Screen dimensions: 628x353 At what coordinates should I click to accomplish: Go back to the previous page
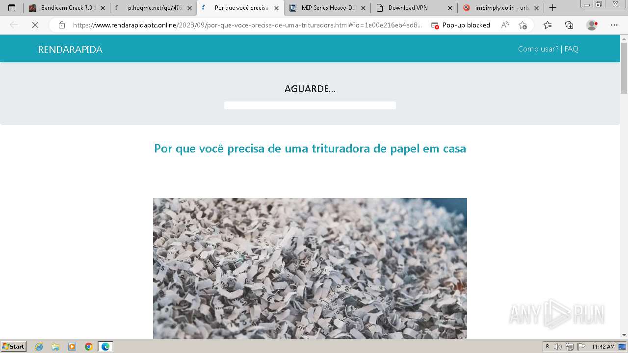pos(14,25)
